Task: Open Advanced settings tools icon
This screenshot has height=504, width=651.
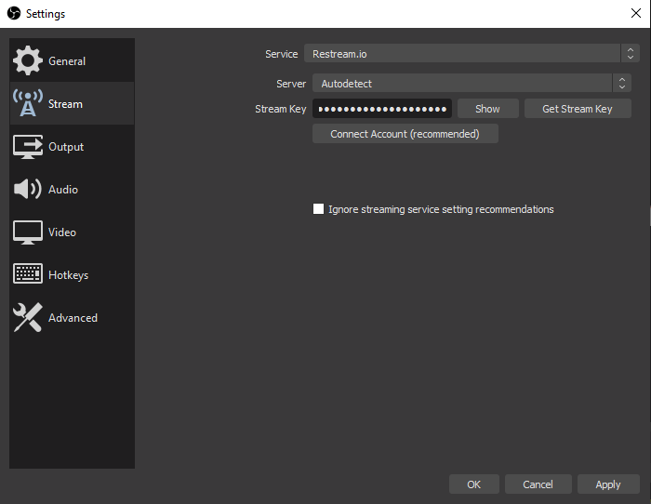Action: click(x=27, y=318)
